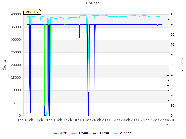Click the blue LI7700 legend color marker
Viewport: 186px width, 139px height.
click(x=94, y=134)
